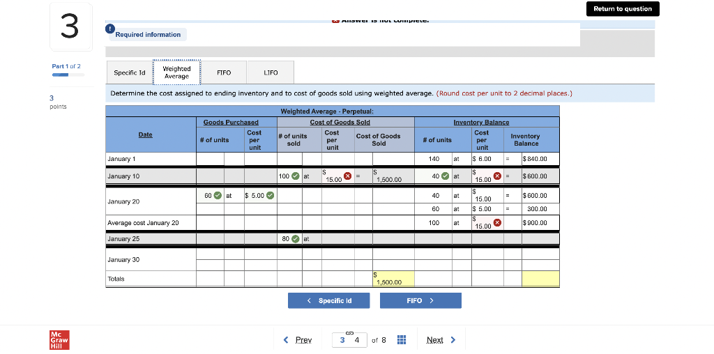714x354 pixels.
Task: Click the Weighted Average - Perpetual title
Action: [x=327, y=111]
